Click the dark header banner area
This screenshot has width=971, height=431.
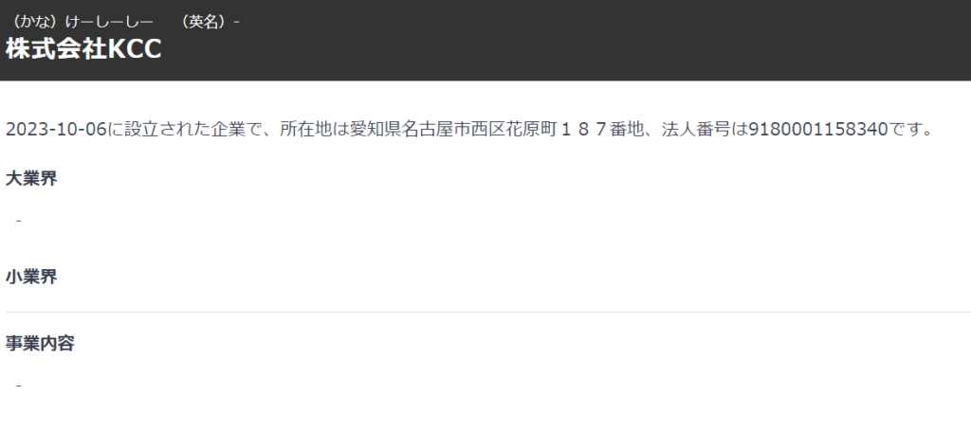pos(485,40)
